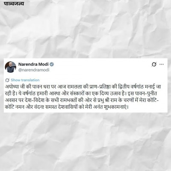
Task: Open the @narendramodi handle
Action: click(x=34, y=70)
